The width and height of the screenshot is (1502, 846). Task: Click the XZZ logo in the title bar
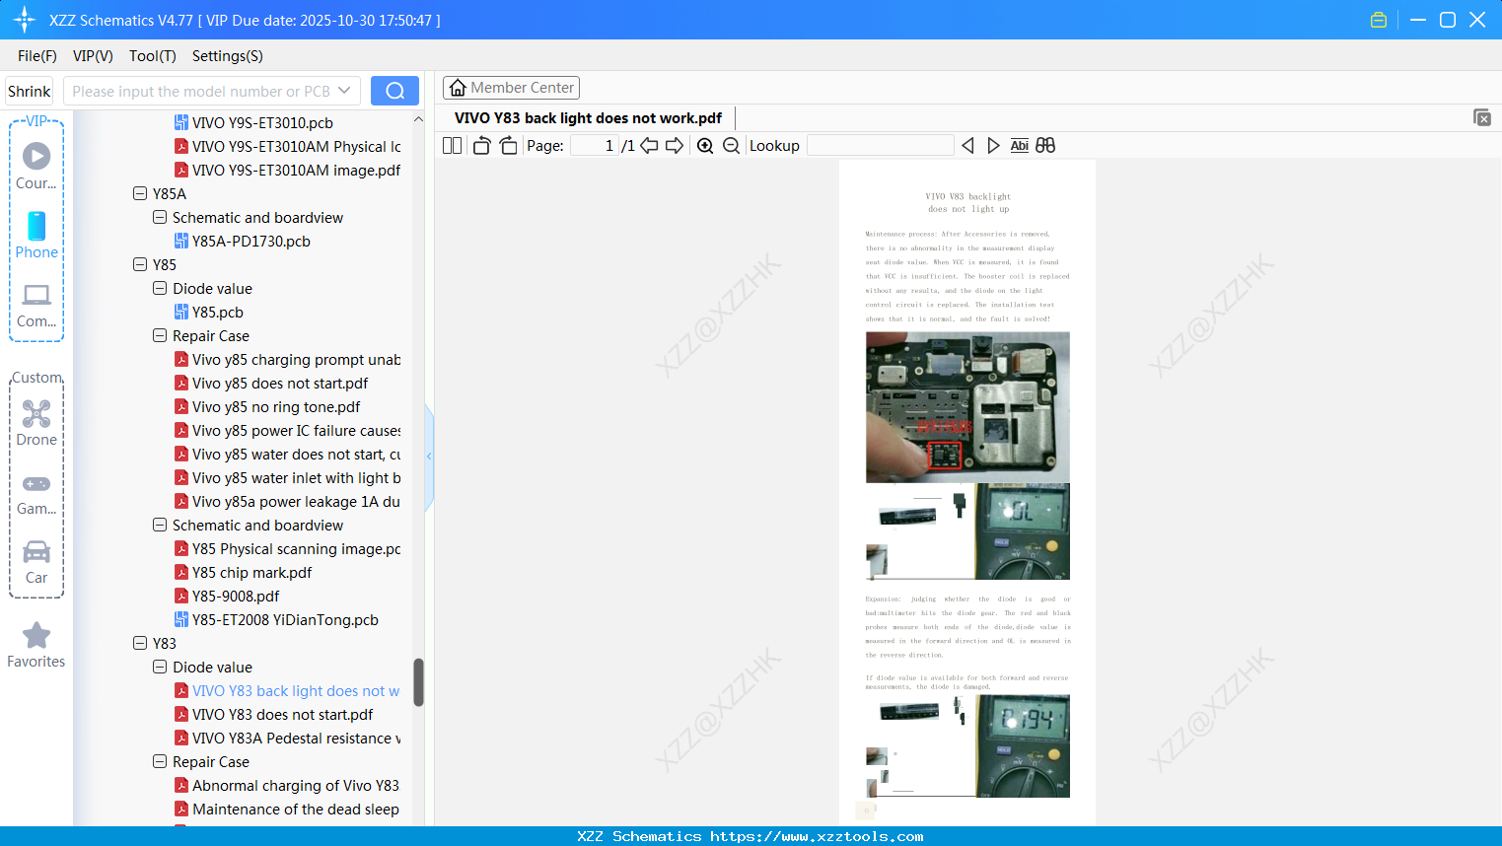(x=25, y=20)
